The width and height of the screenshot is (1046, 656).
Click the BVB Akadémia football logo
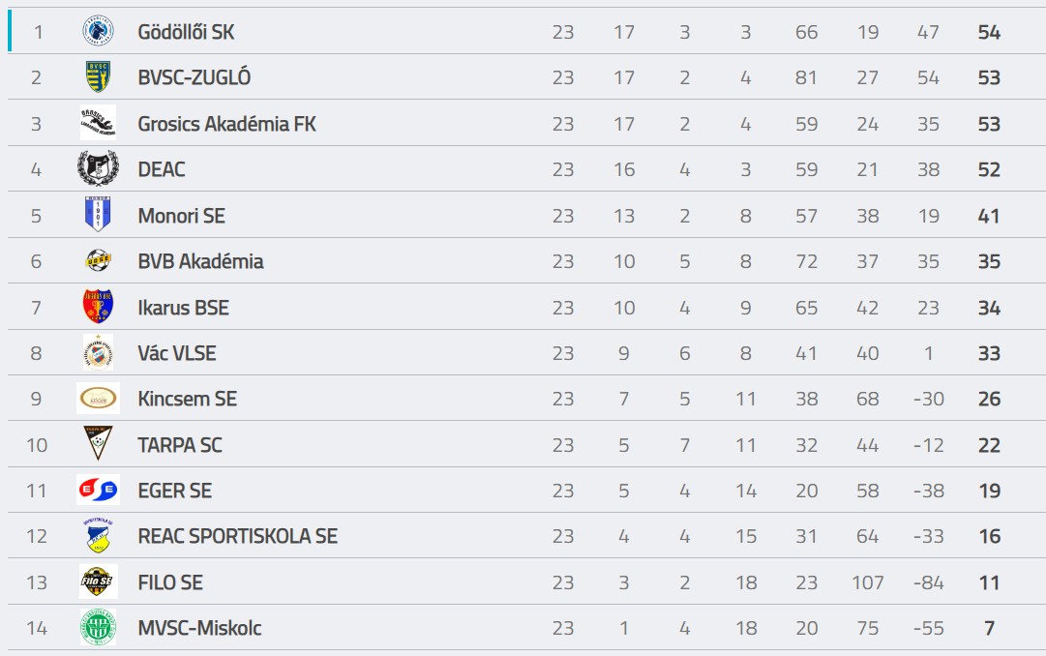pyautogui.click(x=98, y=260)
